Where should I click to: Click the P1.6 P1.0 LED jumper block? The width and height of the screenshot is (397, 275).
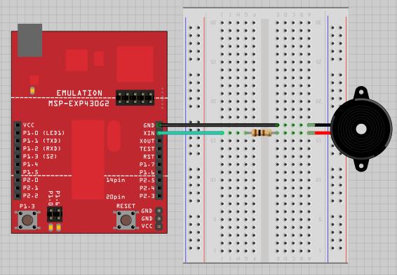coord(55,214)
